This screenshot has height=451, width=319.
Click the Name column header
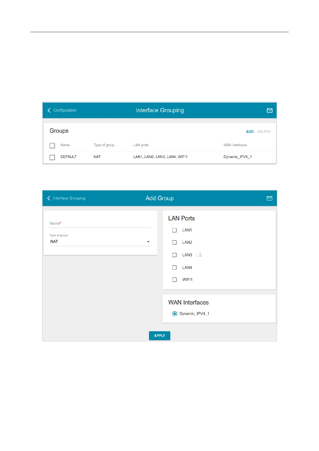tap(65, 145)
